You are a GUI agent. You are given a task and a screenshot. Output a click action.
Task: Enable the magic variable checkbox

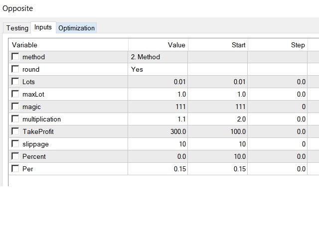15,107
